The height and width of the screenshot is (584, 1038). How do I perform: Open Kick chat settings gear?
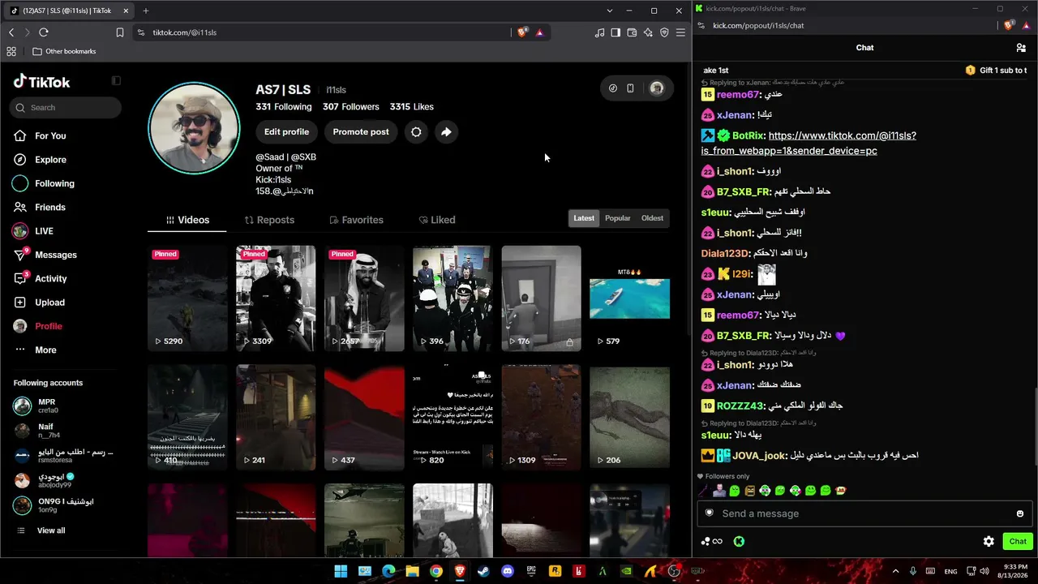[989, 541]
